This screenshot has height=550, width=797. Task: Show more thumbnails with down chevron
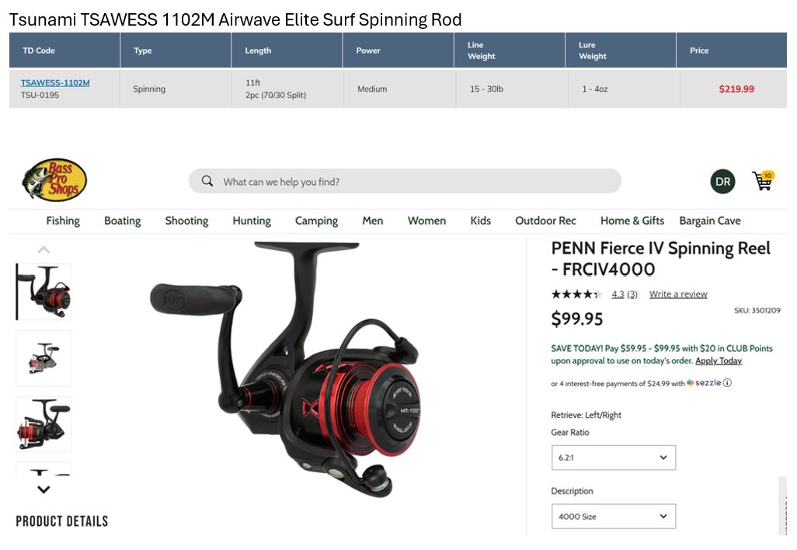pyautogui.click(x=44, y=489)
